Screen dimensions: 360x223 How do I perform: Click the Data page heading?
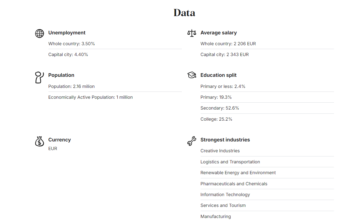tap(184, 13)
